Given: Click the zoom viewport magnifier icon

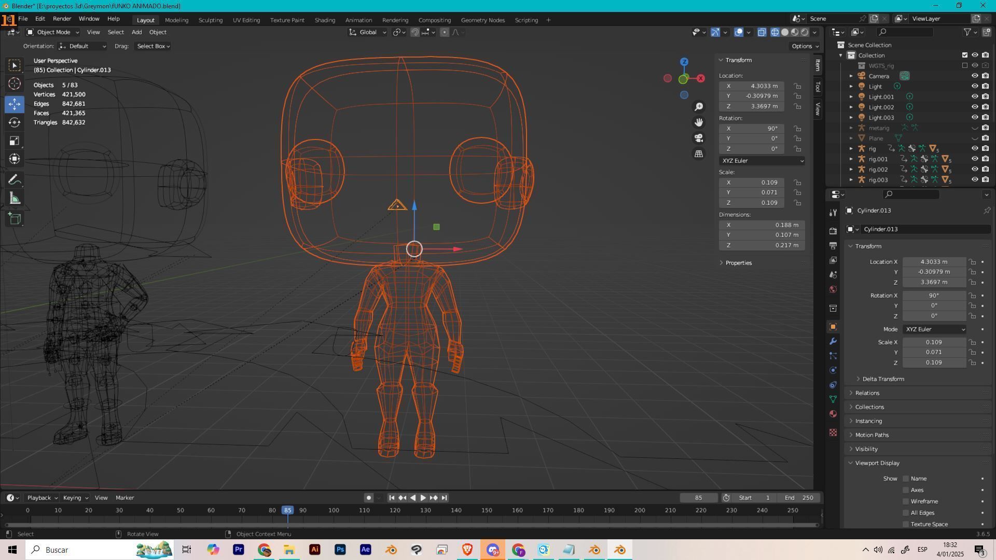Looking at the screenshot, I should (x=699, y=107).
